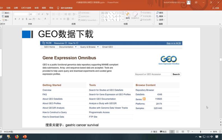Open the font color A dropdown

pos(48,19)
